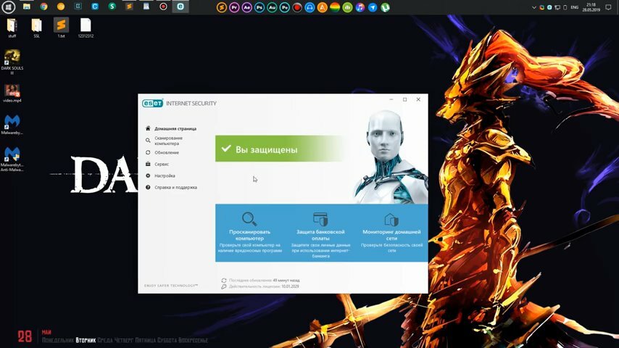Viewport: 619px width, 348px height.
Task: Open Telegram from the dock
Action: (373, 7)
